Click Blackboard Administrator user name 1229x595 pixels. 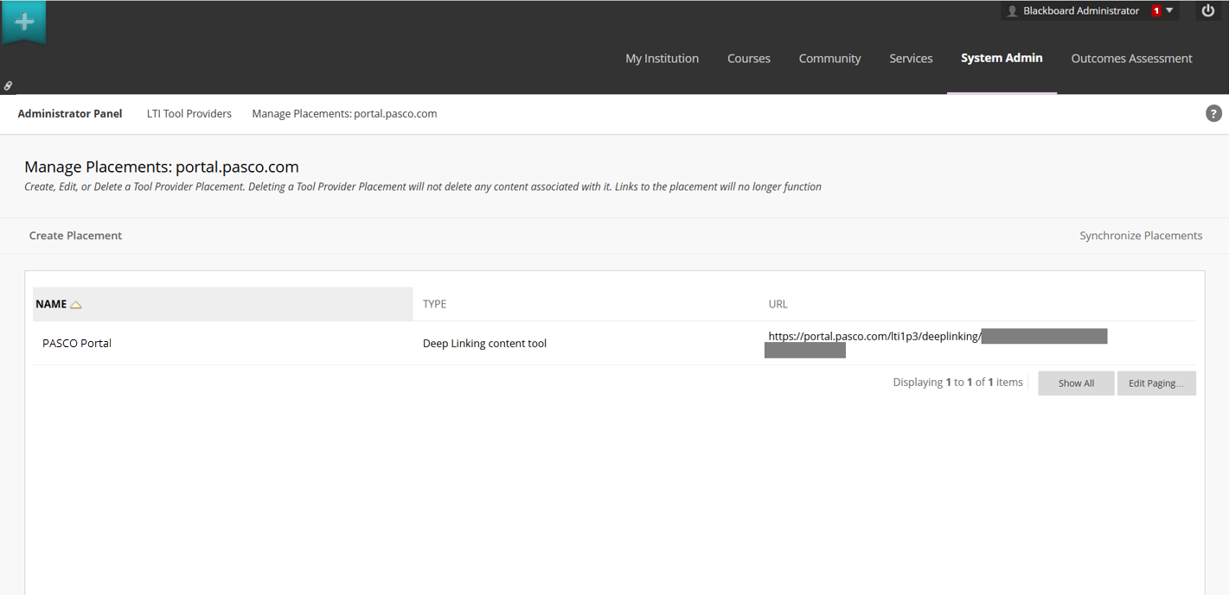click(x=1081, y=11)
